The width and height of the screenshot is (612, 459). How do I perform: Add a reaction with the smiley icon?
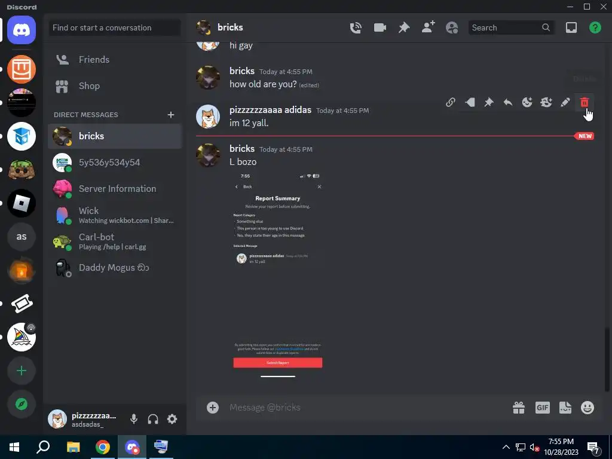[x=527, y=102]
